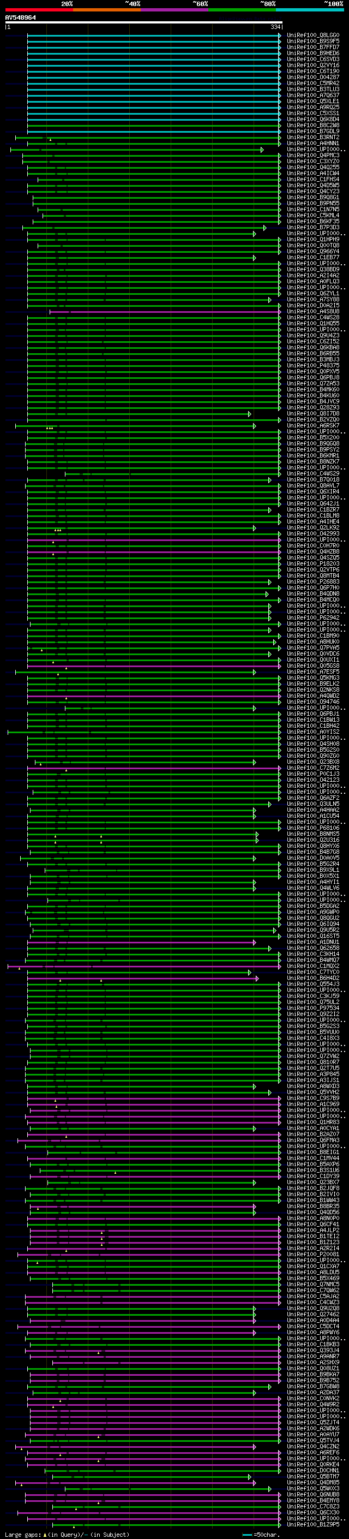Select hit label UniRef100_C5KML4
The image size is (349, 1539).
pyautogui.click(x=313, y=215)
